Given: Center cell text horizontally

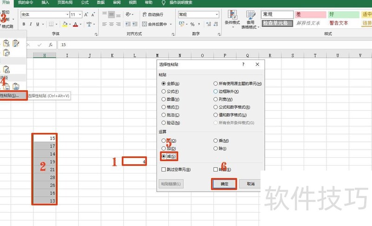Looking at the screenshot, I should 111,24.
